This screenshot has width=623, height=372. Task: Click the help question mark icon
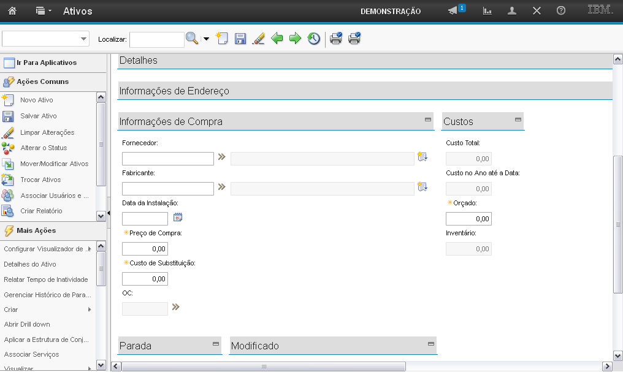[x=560, y=11]
